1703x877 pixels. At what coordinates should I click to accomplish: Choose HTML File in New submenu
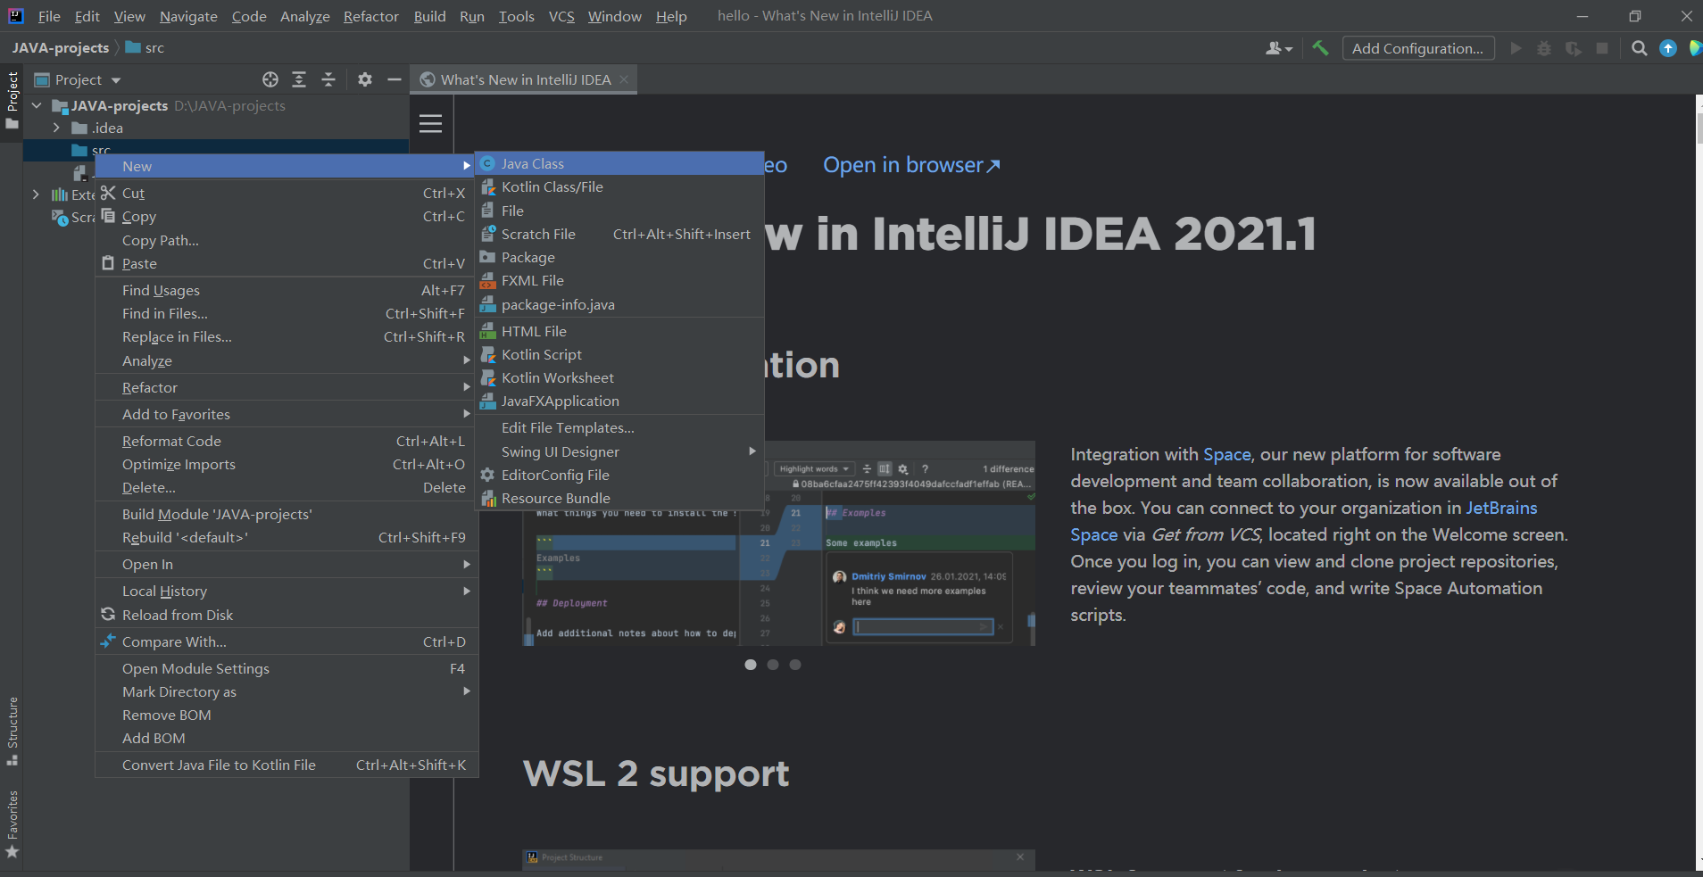point(619,331)
